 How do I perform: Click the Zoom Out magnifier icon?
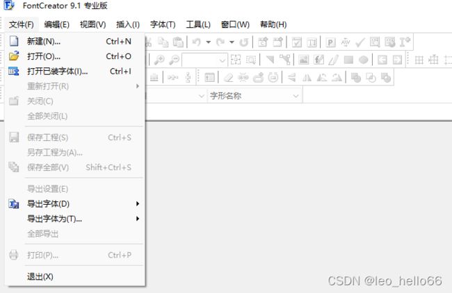click(174, 60)
